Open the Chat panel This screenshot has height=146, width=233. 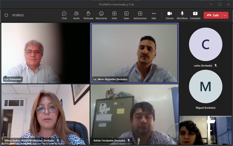point(64,15)
